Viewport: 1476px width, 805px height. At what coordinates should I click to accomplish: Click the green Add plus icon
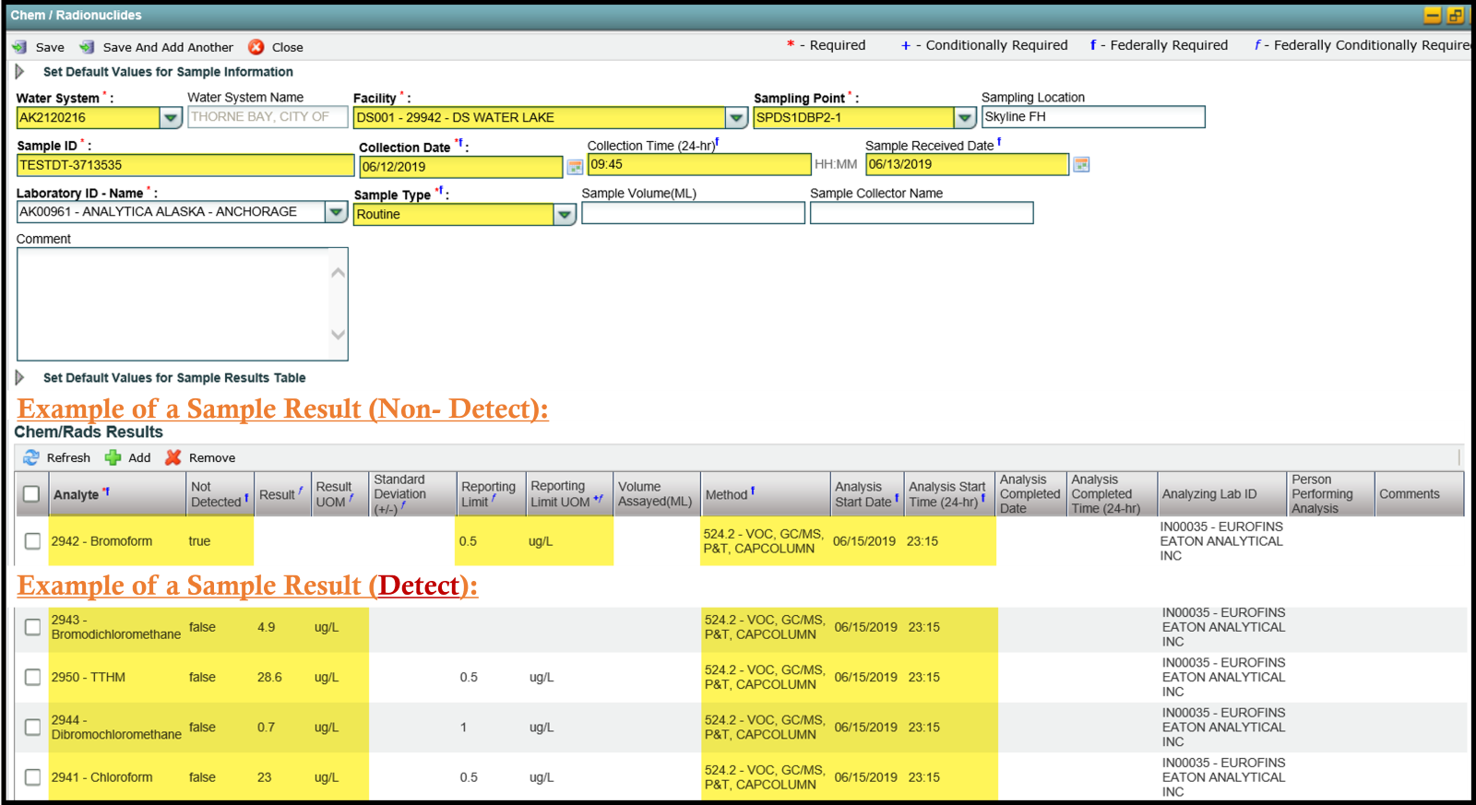[113, 457]
